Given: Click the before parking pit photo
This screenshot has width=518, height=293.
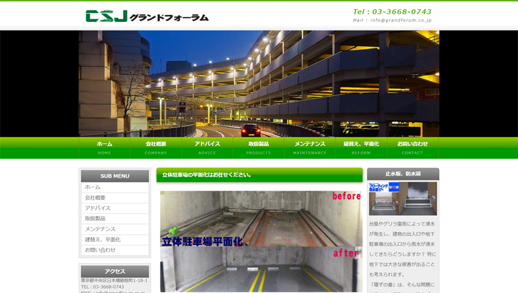Looking at the screenshot, I should coord(262,218).
